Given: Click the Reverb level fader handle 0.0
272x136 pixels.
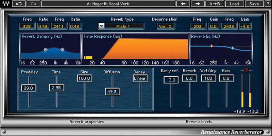Looking at the screenshot, I should tap(189, 78).
